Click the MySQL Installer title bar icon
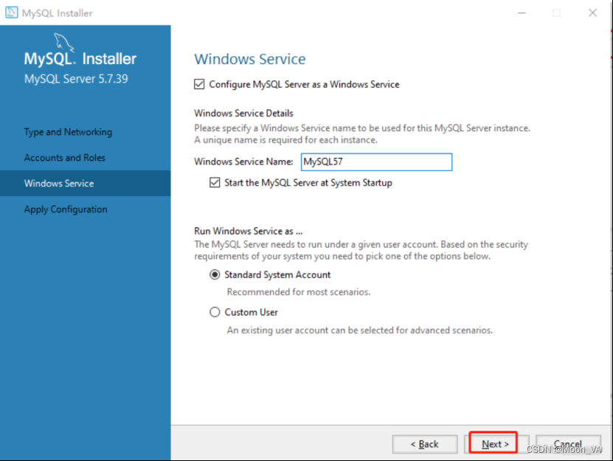The width and height of the screenshot is (613, 461). coord(11,13)
